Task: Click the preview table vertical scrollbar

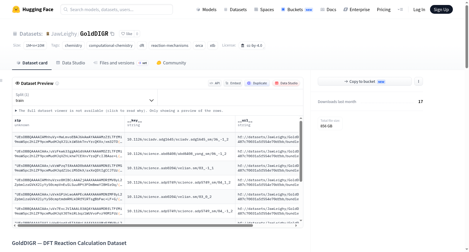Action: (301, 151)
